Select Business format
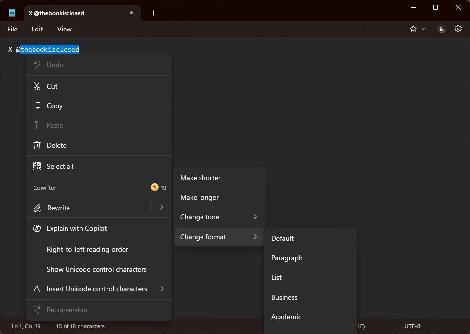 pos(310,297)
